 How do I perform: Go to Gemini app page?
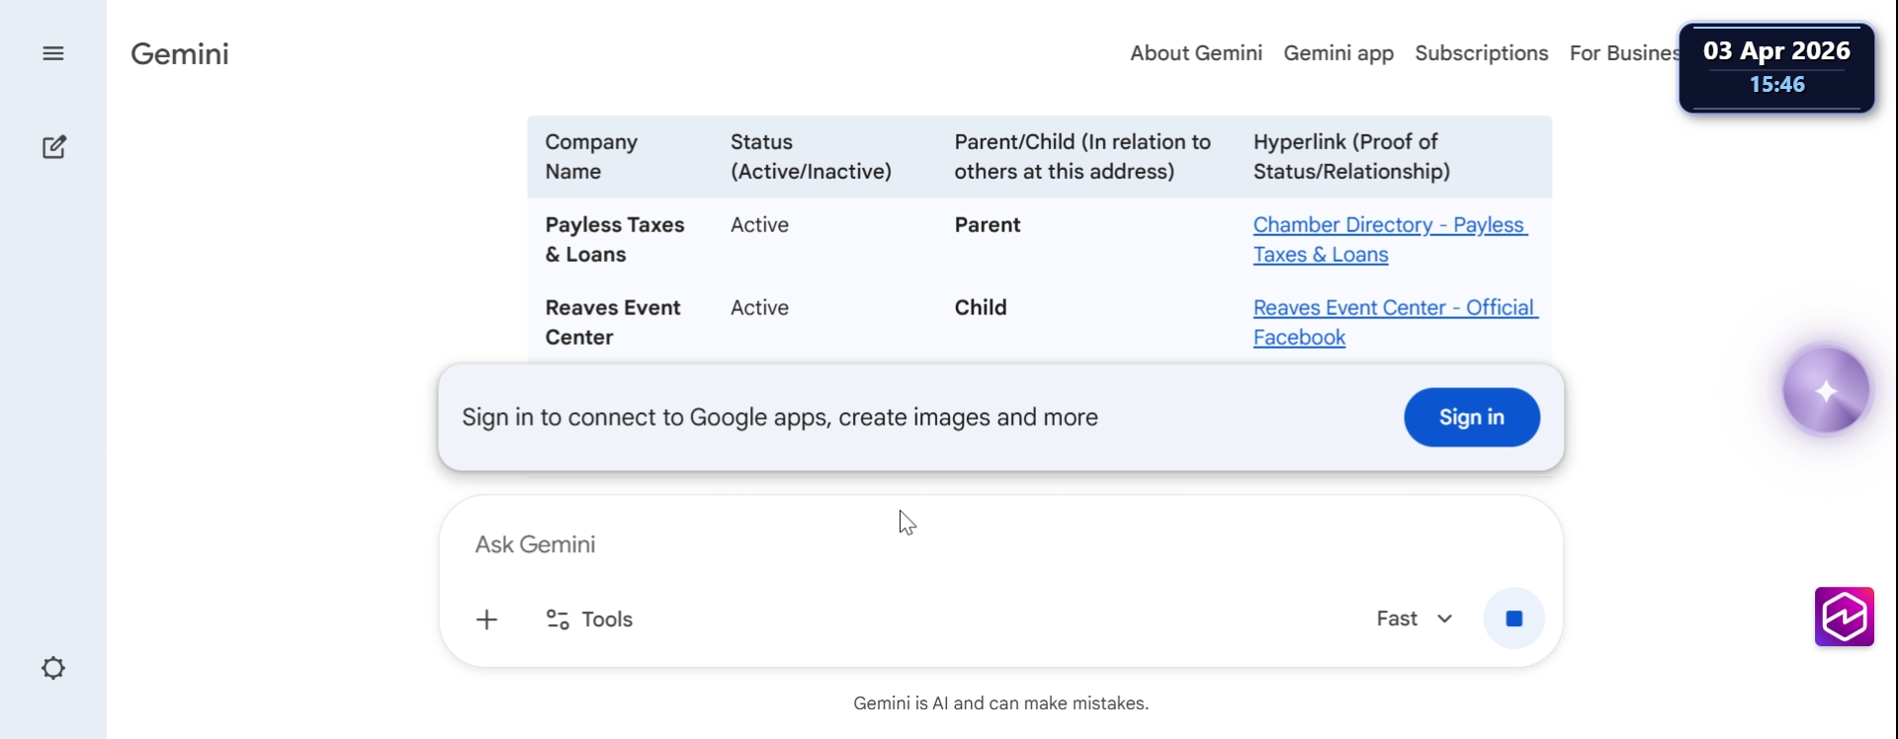[1337, 53]
